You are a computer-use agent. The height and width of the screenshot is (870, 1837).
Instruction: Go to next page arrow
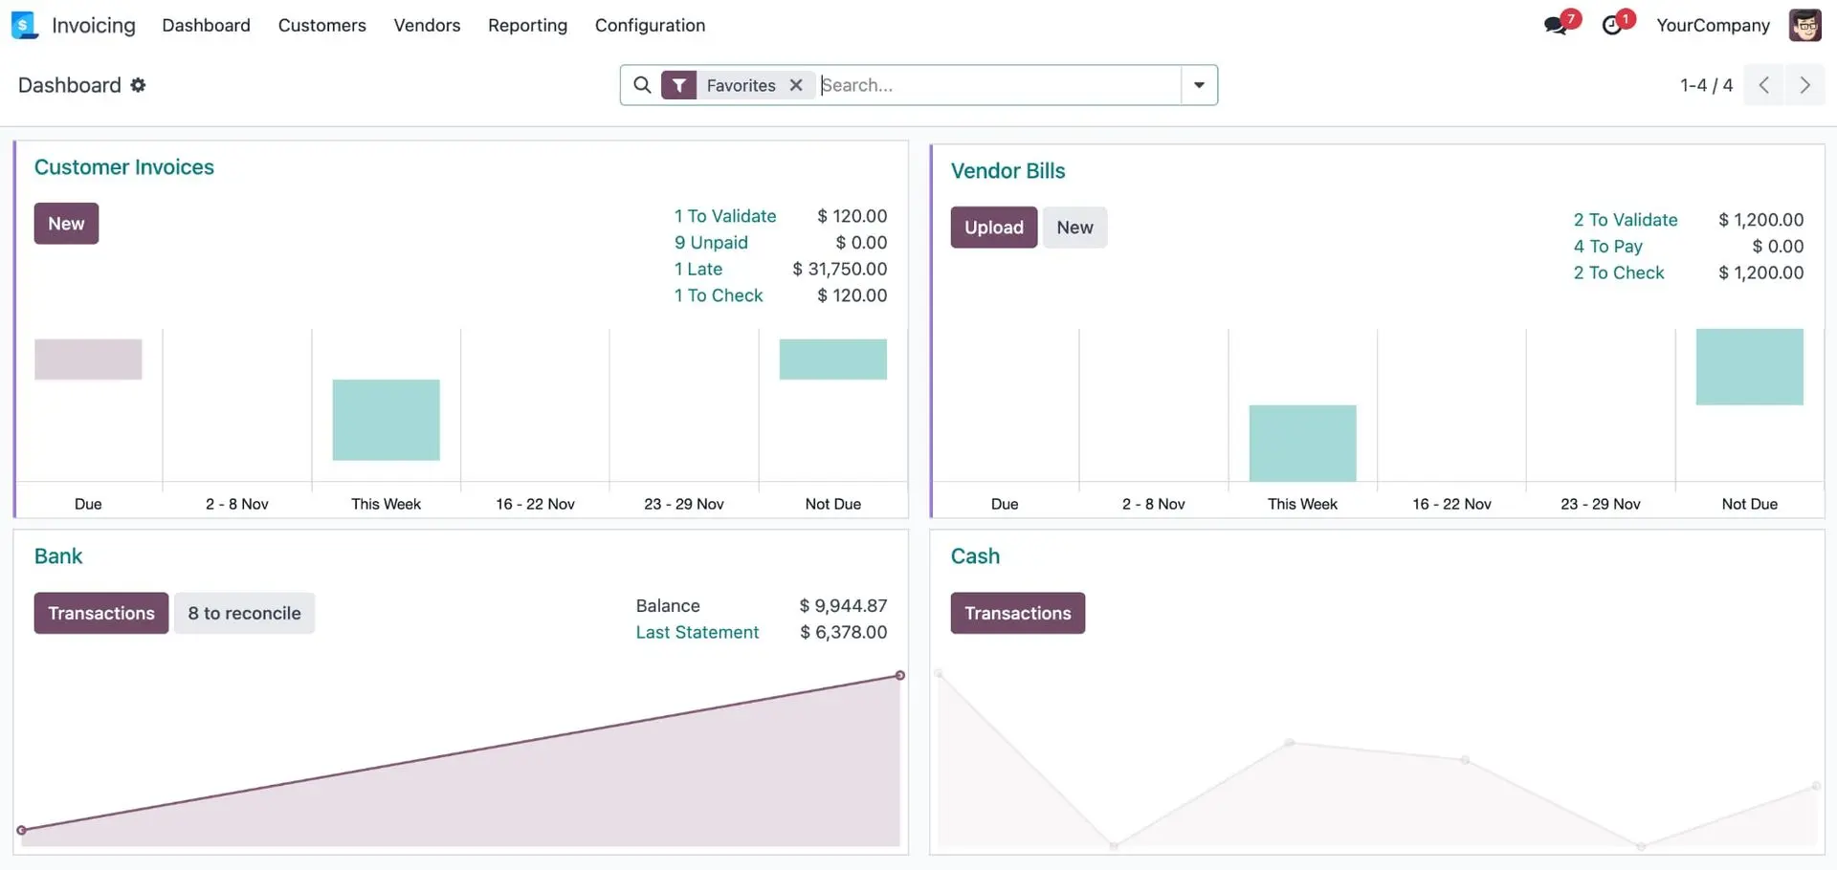(1804, 85)
